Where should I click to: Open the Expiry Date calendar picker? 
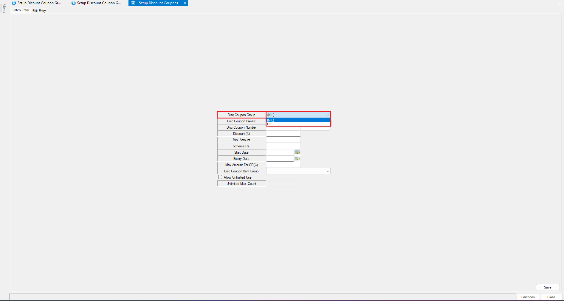(x=297, y=159)
